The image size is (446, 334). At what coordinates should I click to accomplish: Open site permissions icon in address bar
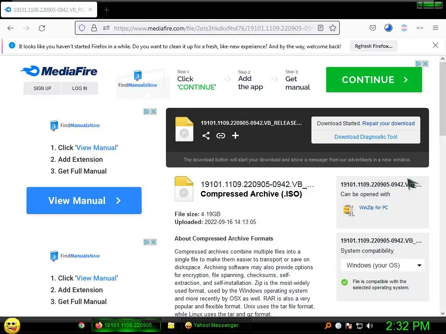[x=106, y=28]
